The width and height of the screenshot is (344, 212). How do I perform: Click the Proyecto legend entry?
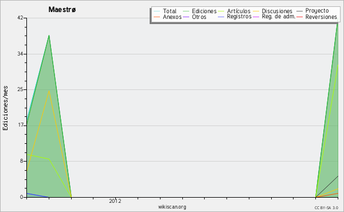click(x=312, y=10)
